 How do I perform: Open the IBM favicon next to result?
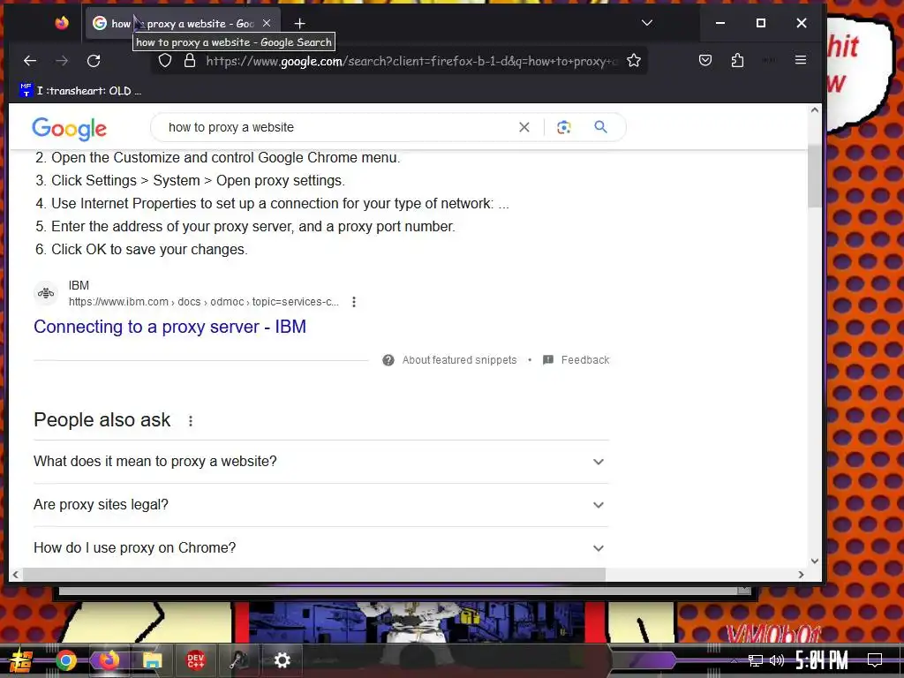[46, 293]
